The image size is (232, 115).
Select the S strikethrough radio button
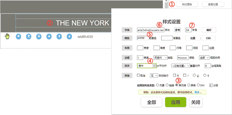point(205,75)
